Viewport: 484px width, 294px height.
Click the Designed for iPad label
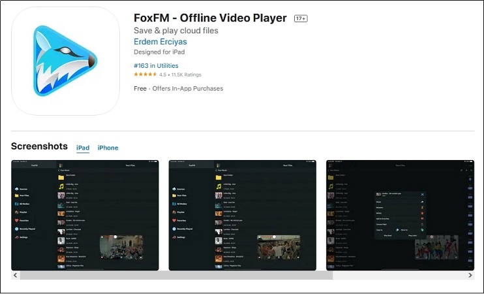159,52
